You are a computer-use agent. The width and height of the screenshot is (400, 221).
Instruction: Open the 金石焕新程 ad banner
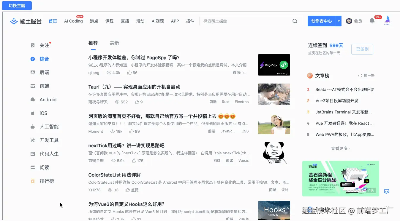tap(341, 179)
